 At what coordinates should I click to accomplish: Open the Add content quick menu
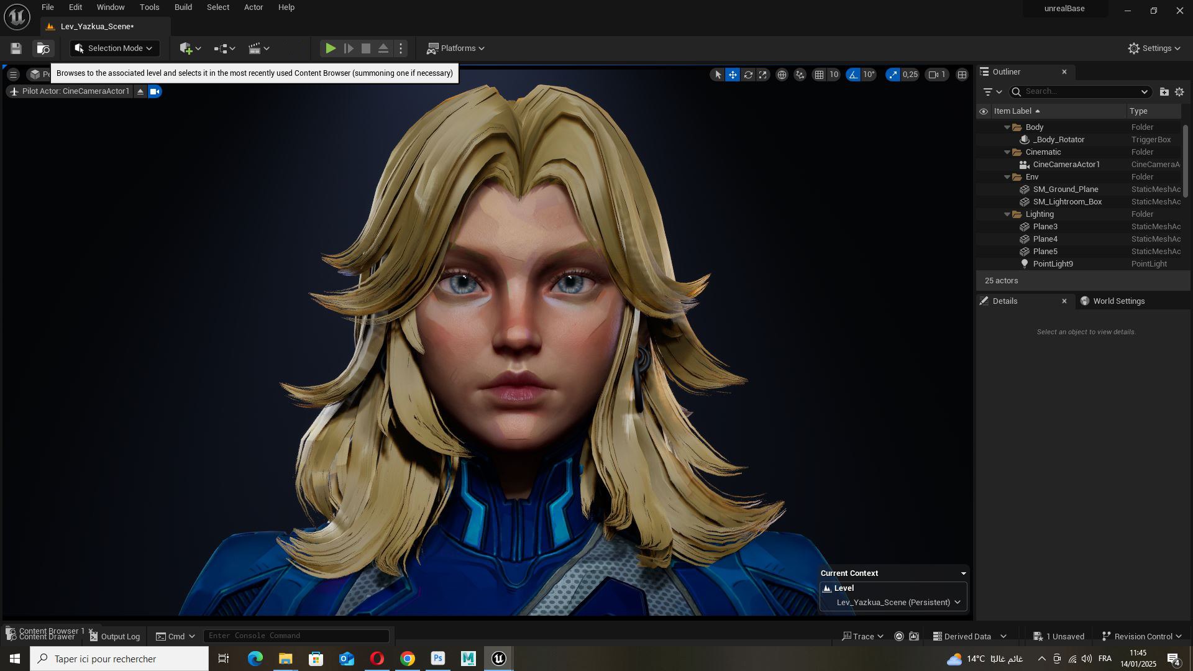[190, 48]
